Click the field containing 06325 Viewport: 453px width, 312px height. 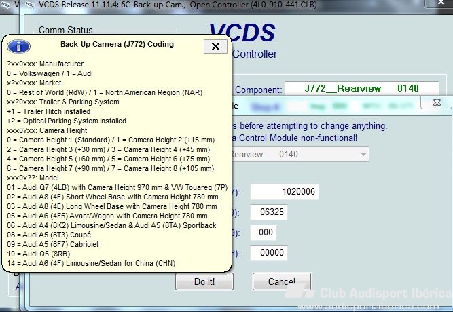(x=269, y=212)
